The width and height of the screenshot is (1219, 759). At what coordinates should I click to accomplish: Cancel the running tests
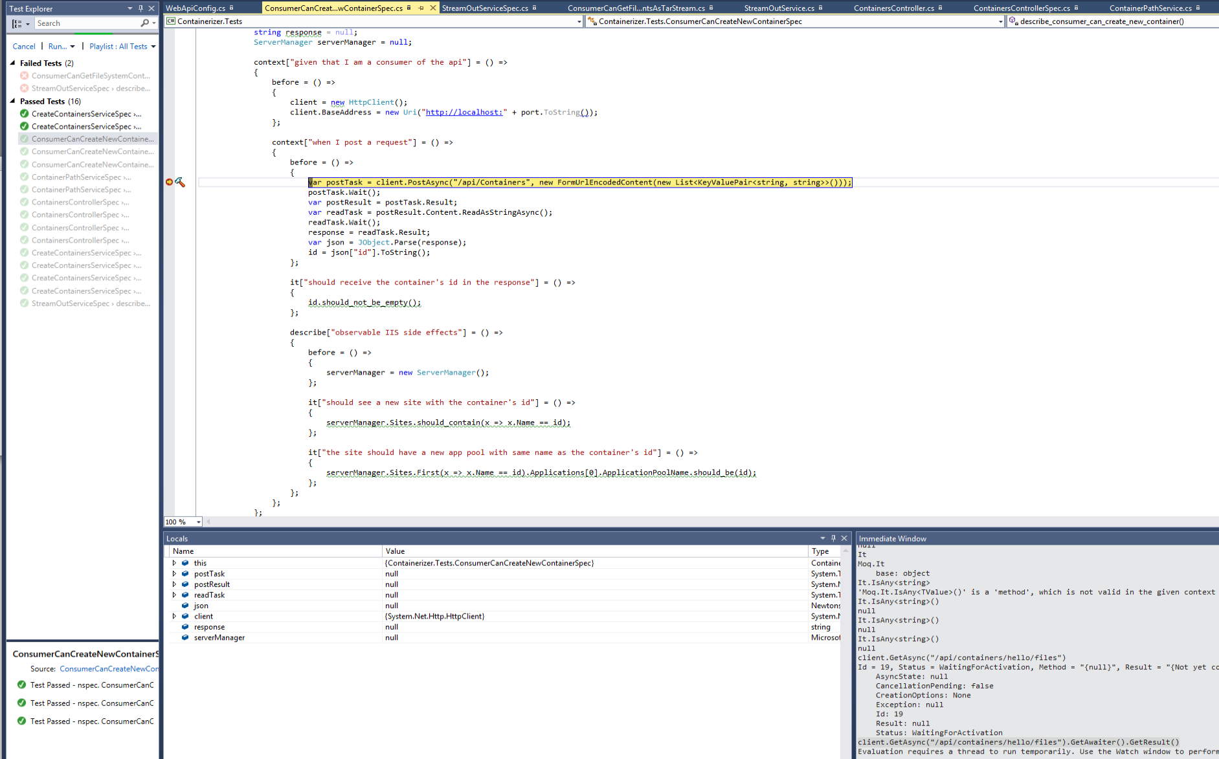[x=24, y=47]
